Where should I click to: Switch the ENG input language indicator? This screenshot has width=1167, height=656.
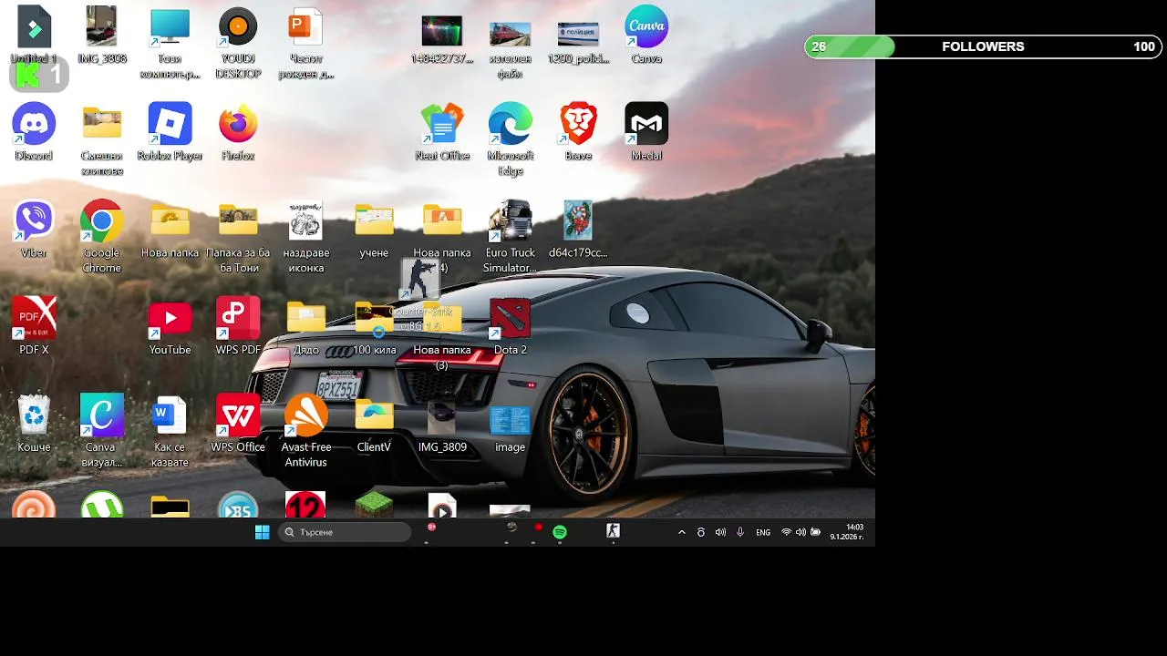[763, 532]
